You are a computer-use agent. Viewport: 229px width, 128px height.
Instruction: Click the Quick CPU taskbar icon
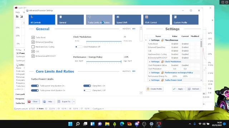click(159, 124)
